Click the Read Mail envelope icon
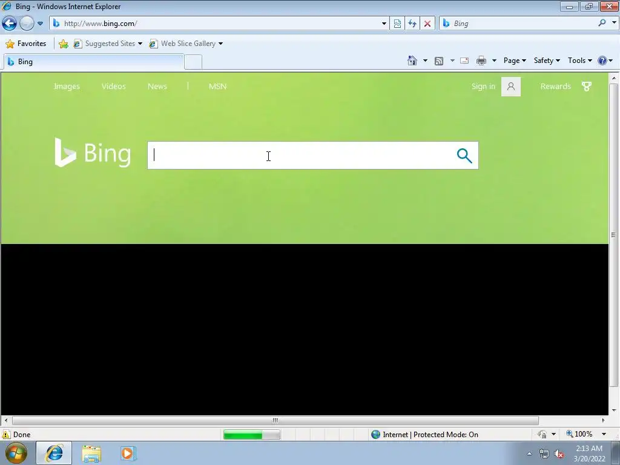Screen dimensions: 620x465 pyautogui.click(x=464, y=61)
